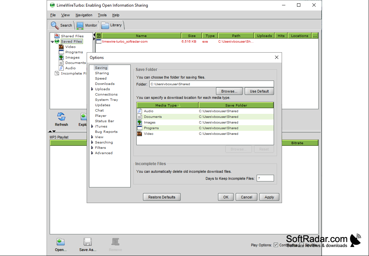Click Restore Defaults in Options dialog
Image resolution: width=369 pixels, height=256 pixels.
pos(162,197)
